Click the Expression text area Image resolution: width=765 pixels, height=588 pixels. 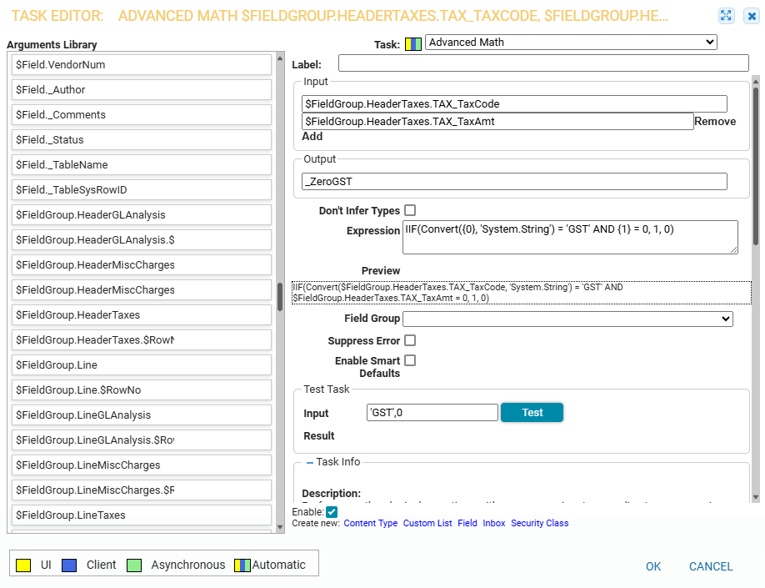click(x=570, y=237)
